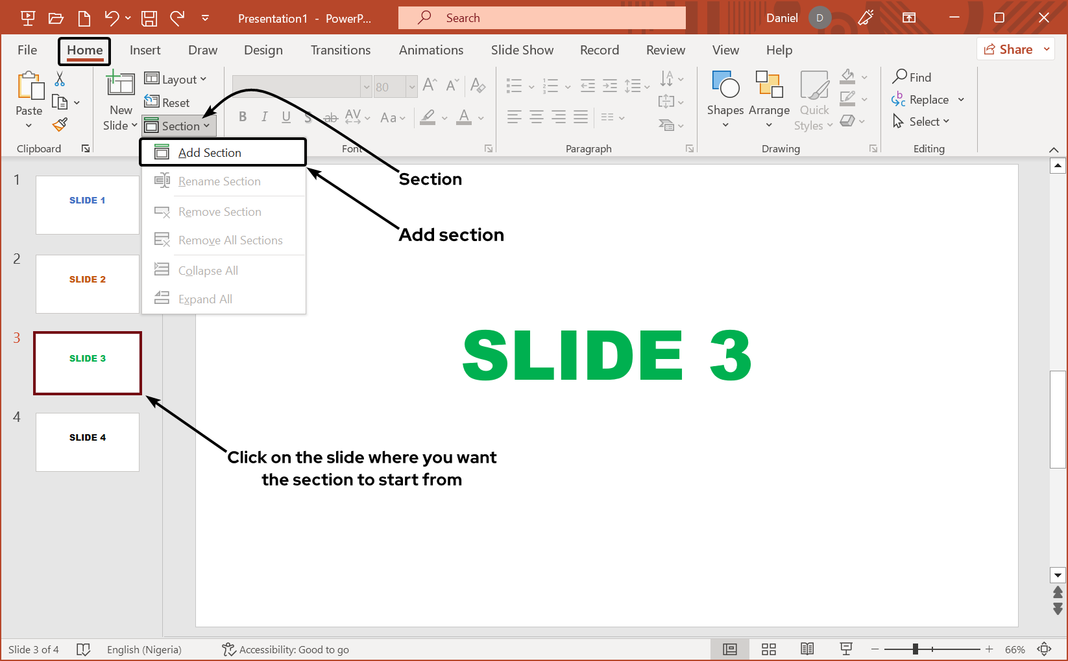Click the Reset slide button
This screenshot has width=1068, height=661.
click(167, 102)
